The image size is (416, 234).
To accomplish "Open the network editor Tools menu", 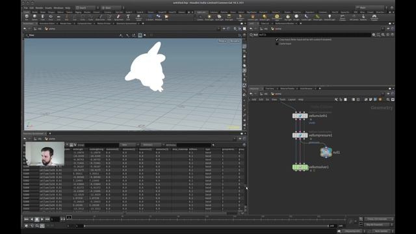I will coord(282,99).
